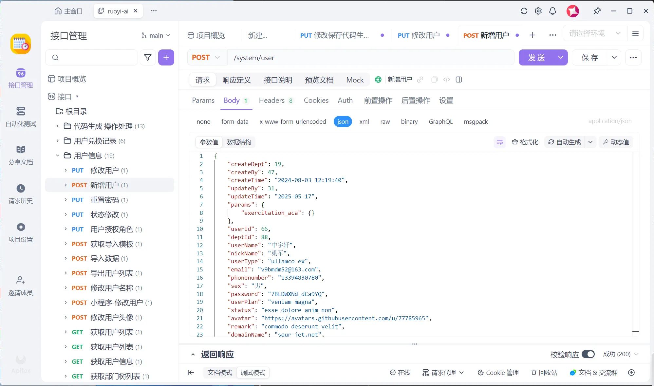654x386 pixels.
Task: Click the filter icon beside search
Action: [x=148, y=58]
